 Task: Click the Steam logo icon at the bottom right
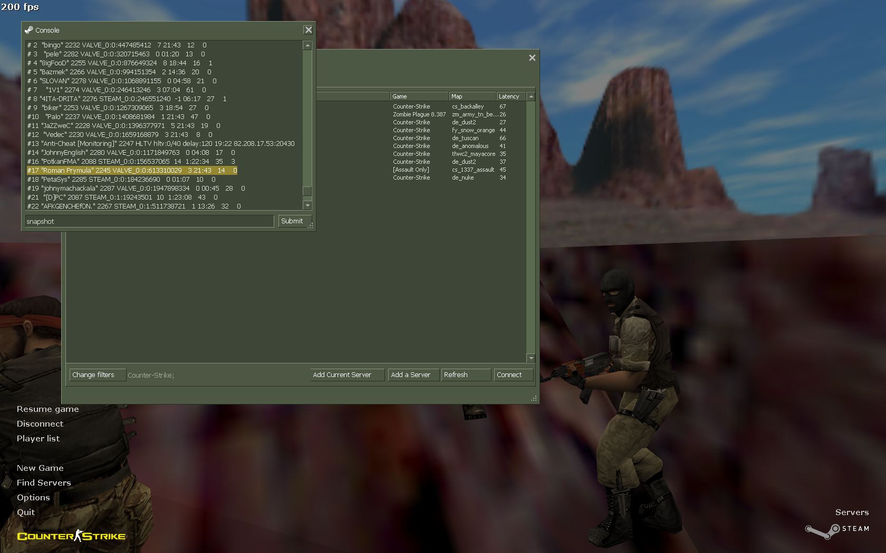pos(822,531)
